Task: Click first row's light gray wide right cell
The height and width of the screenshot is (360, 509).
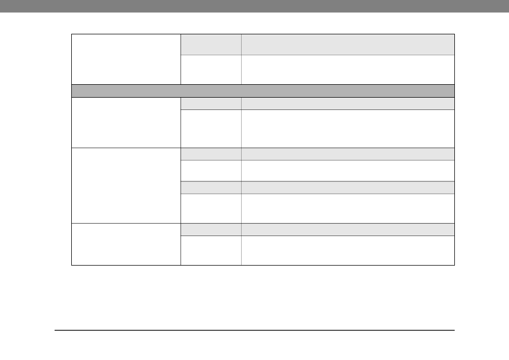Action: 348,45
